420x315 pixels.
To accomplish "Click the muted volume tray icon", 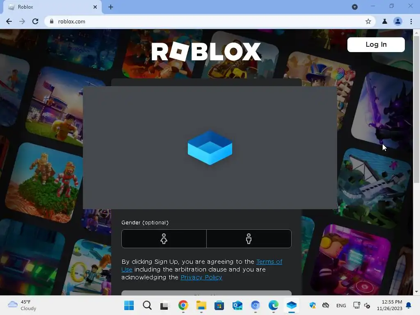I will (367, 305).
